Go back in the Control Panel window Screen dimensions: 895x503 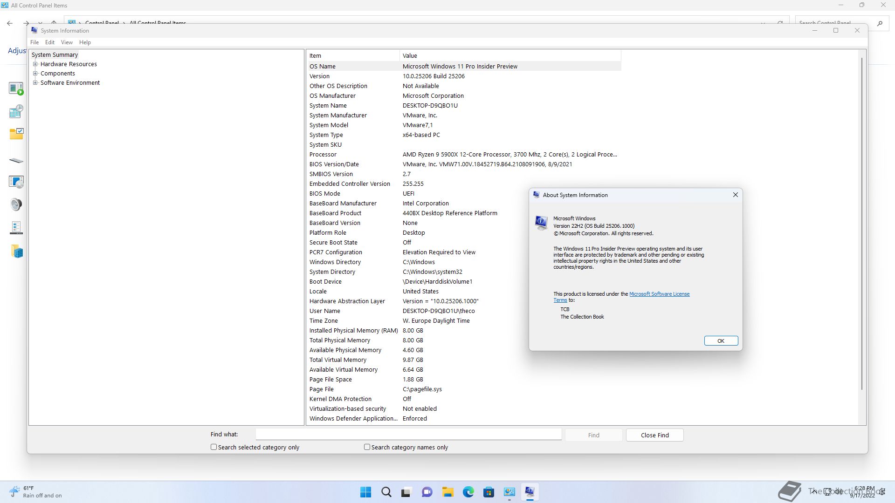10,23
